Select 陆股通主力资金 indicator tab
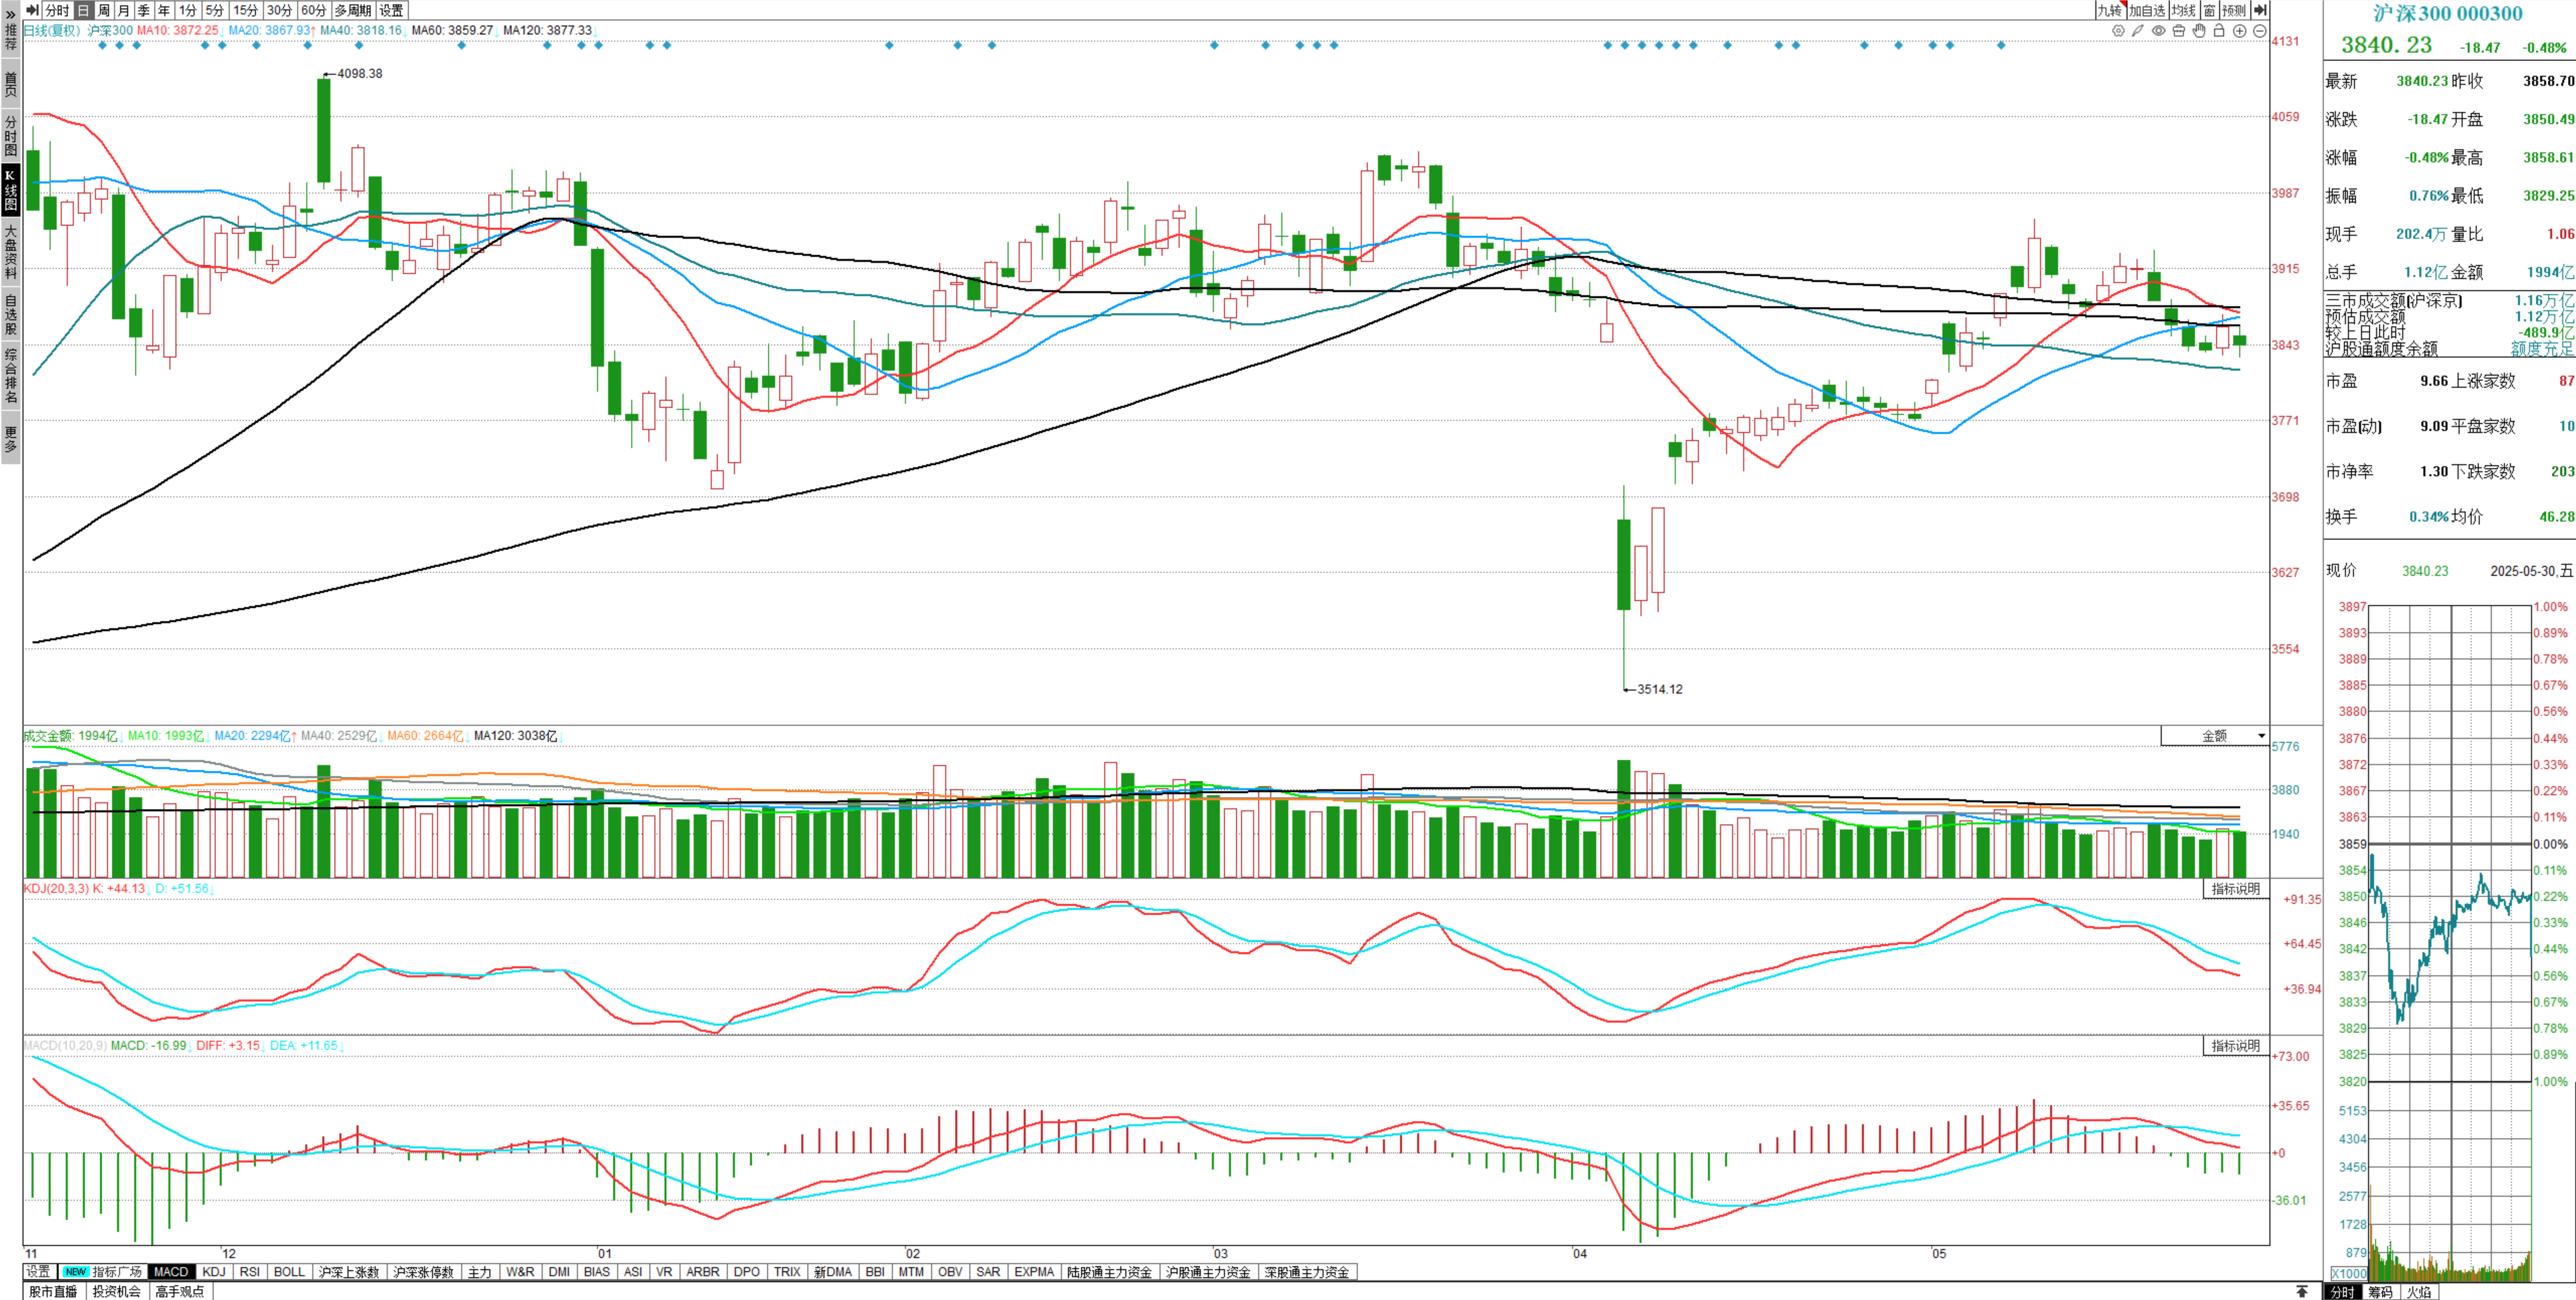Viewport: 2576px width, 1300px height. [x=1110, y=1272]
